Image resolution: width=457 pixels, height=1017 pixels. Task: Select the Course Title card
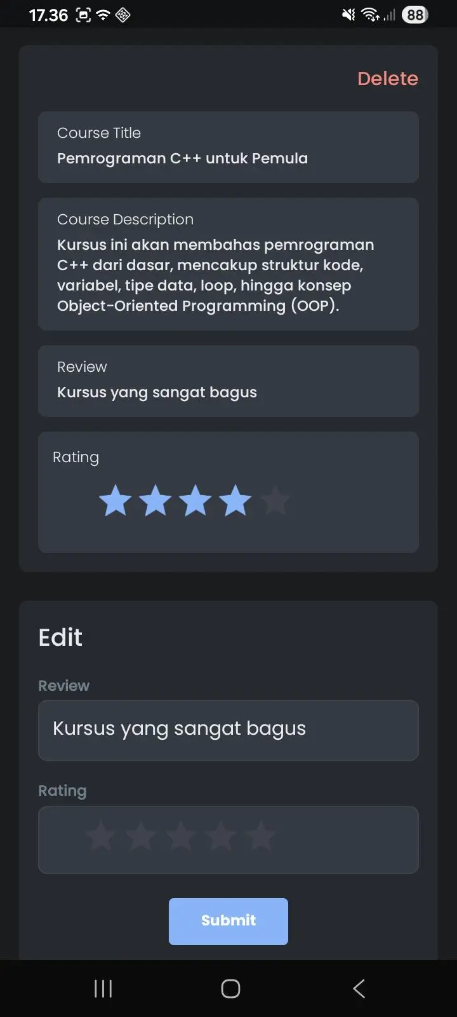228,147
